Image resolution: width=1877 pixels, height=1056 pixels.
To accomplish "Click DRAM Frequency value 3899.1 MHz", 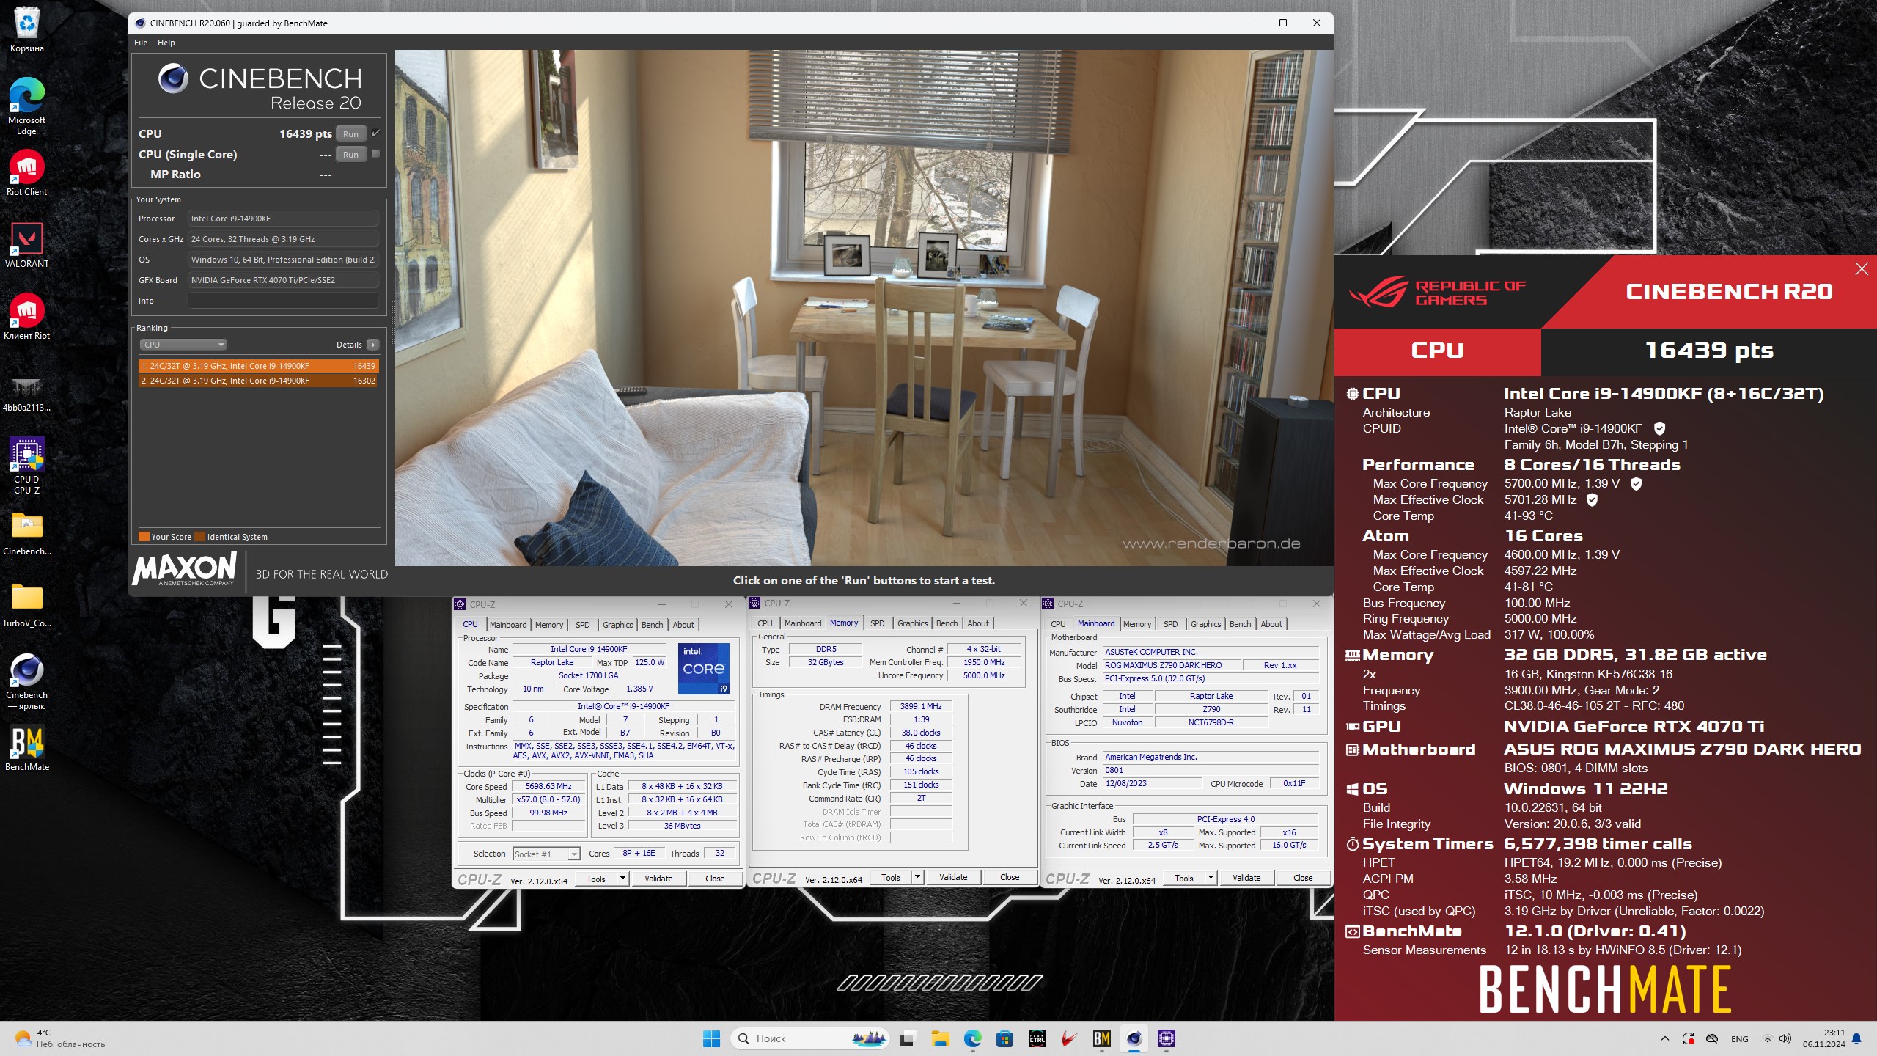I will (921, 706).
